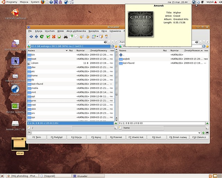Go up one directory with blue up arrow
This screenshot has height=178, width=222.
point(36,37)
